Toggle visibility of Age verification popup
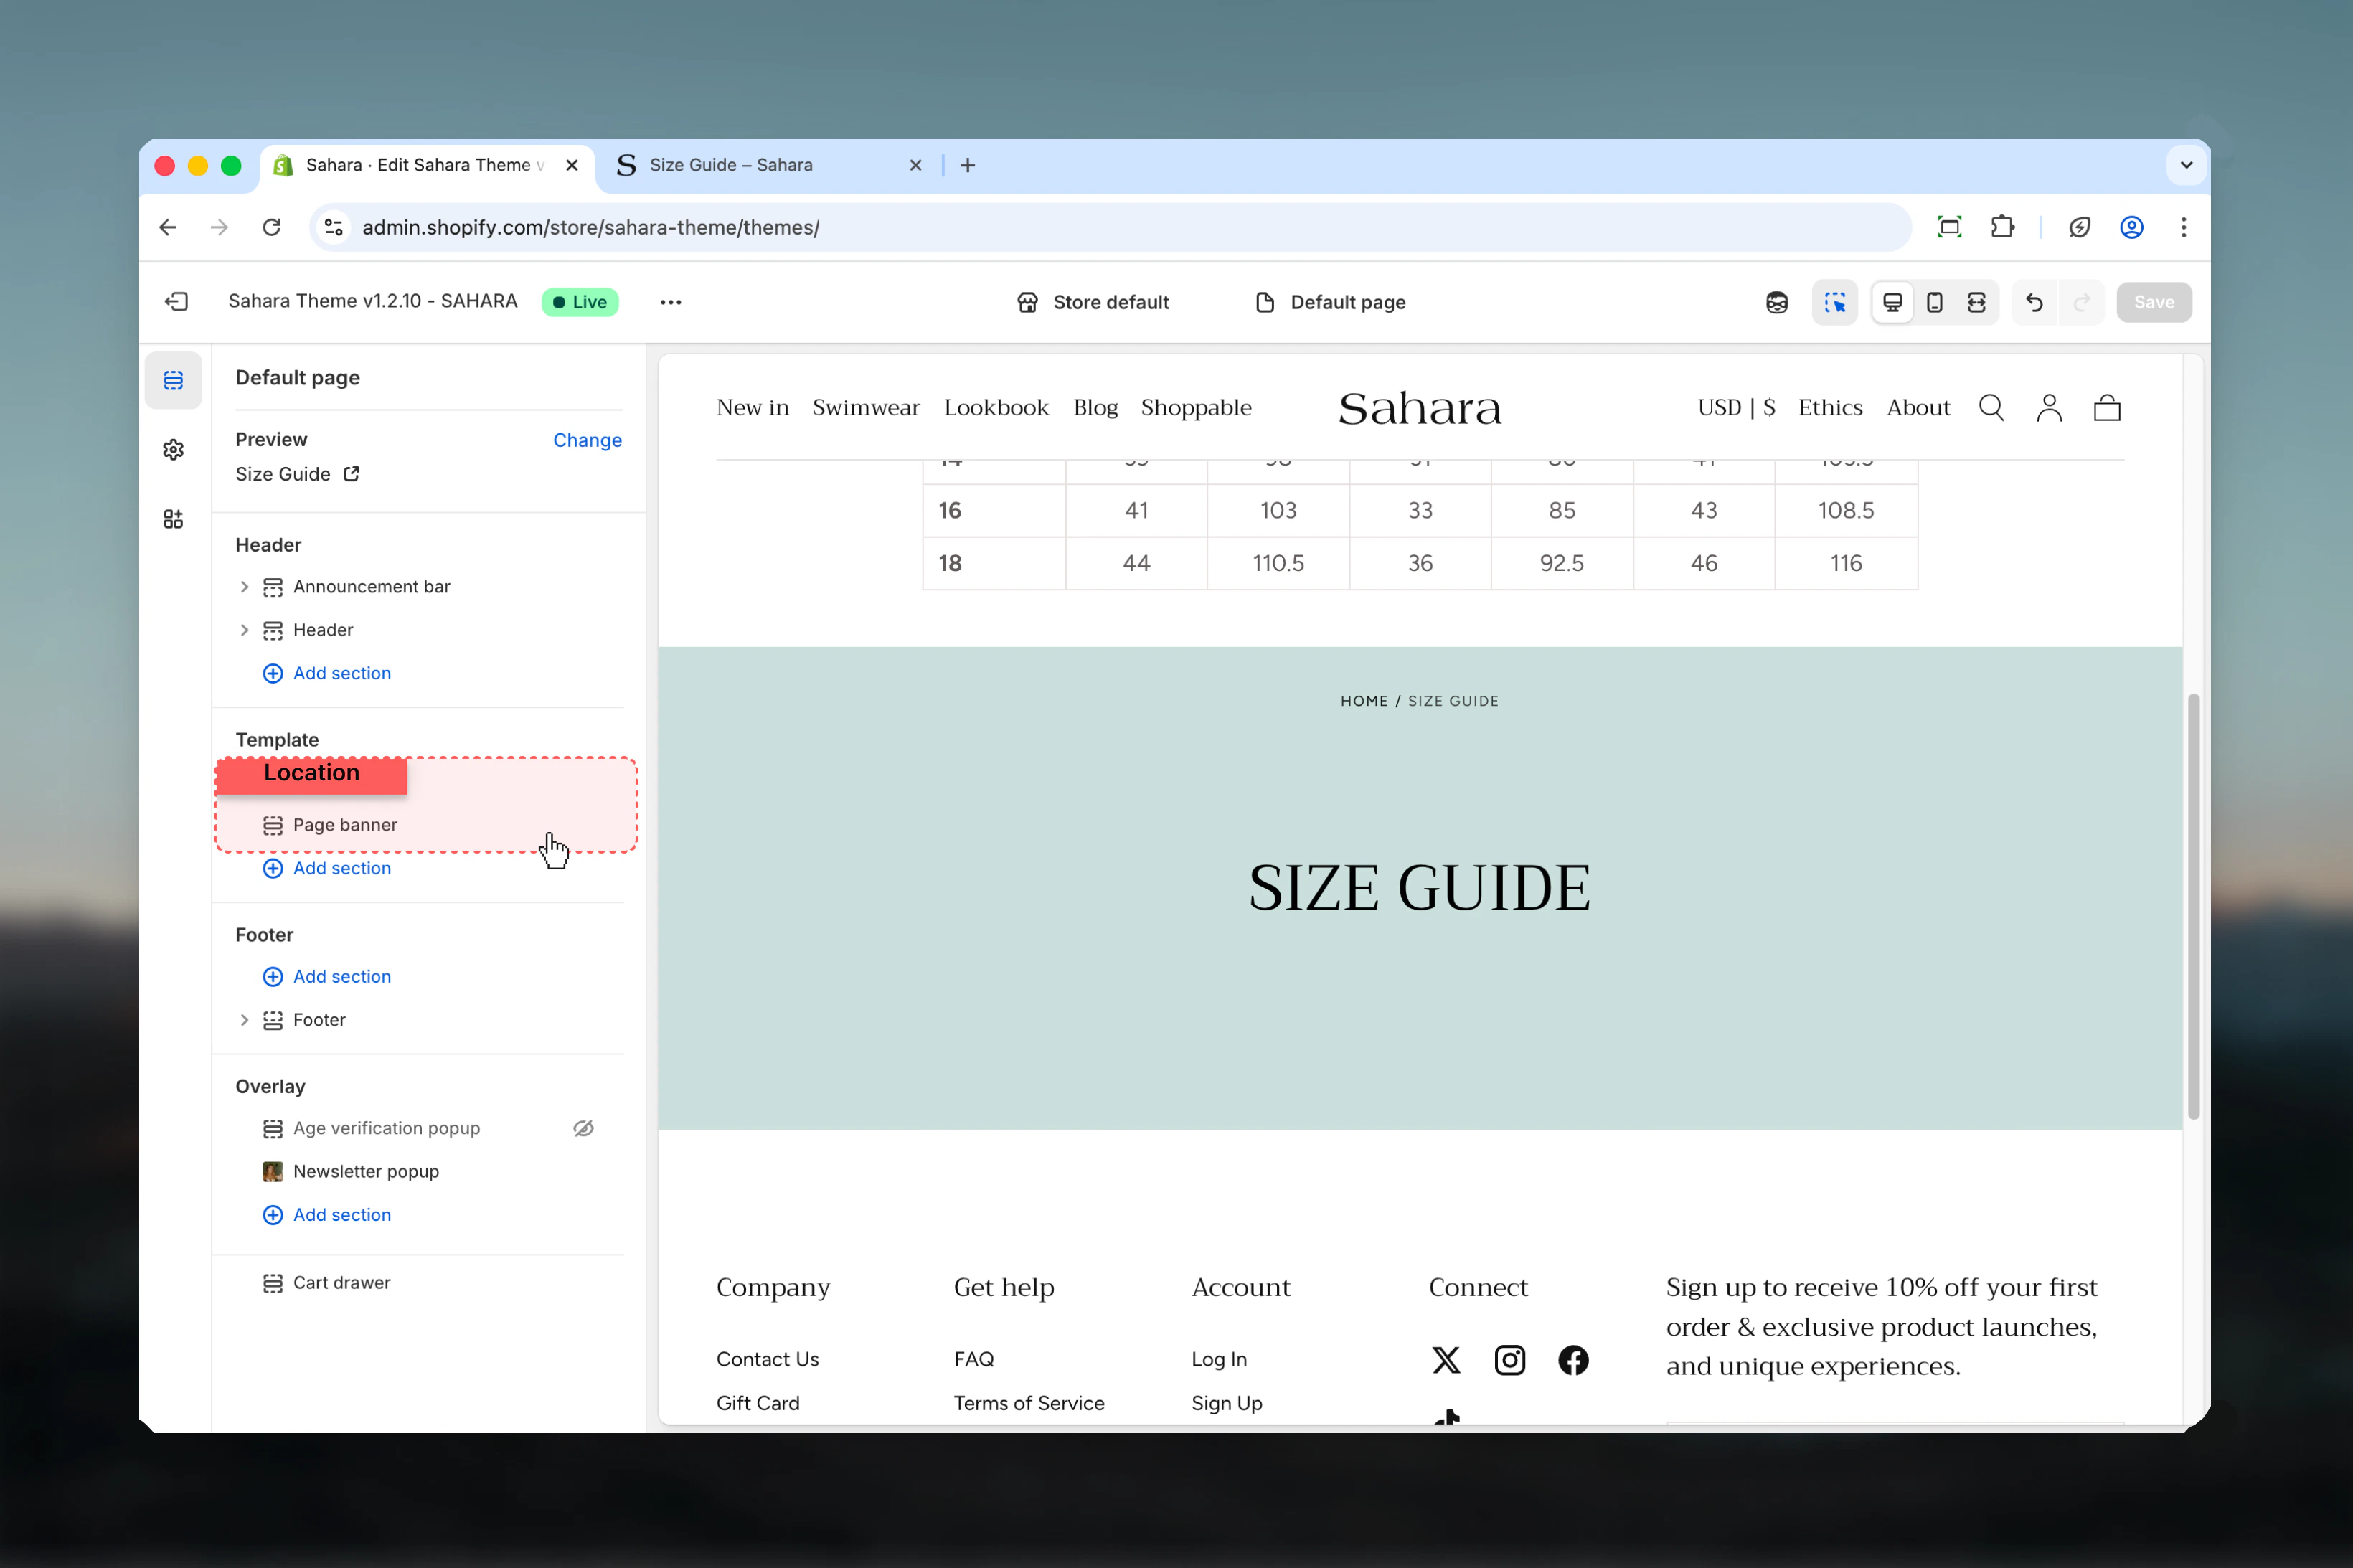The image size is (2353, 1568). (x=583, y=1128)
